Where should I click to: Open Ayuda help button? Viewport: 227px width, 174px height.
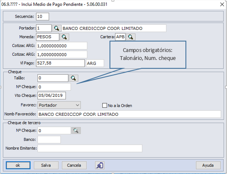click(208, 165)
